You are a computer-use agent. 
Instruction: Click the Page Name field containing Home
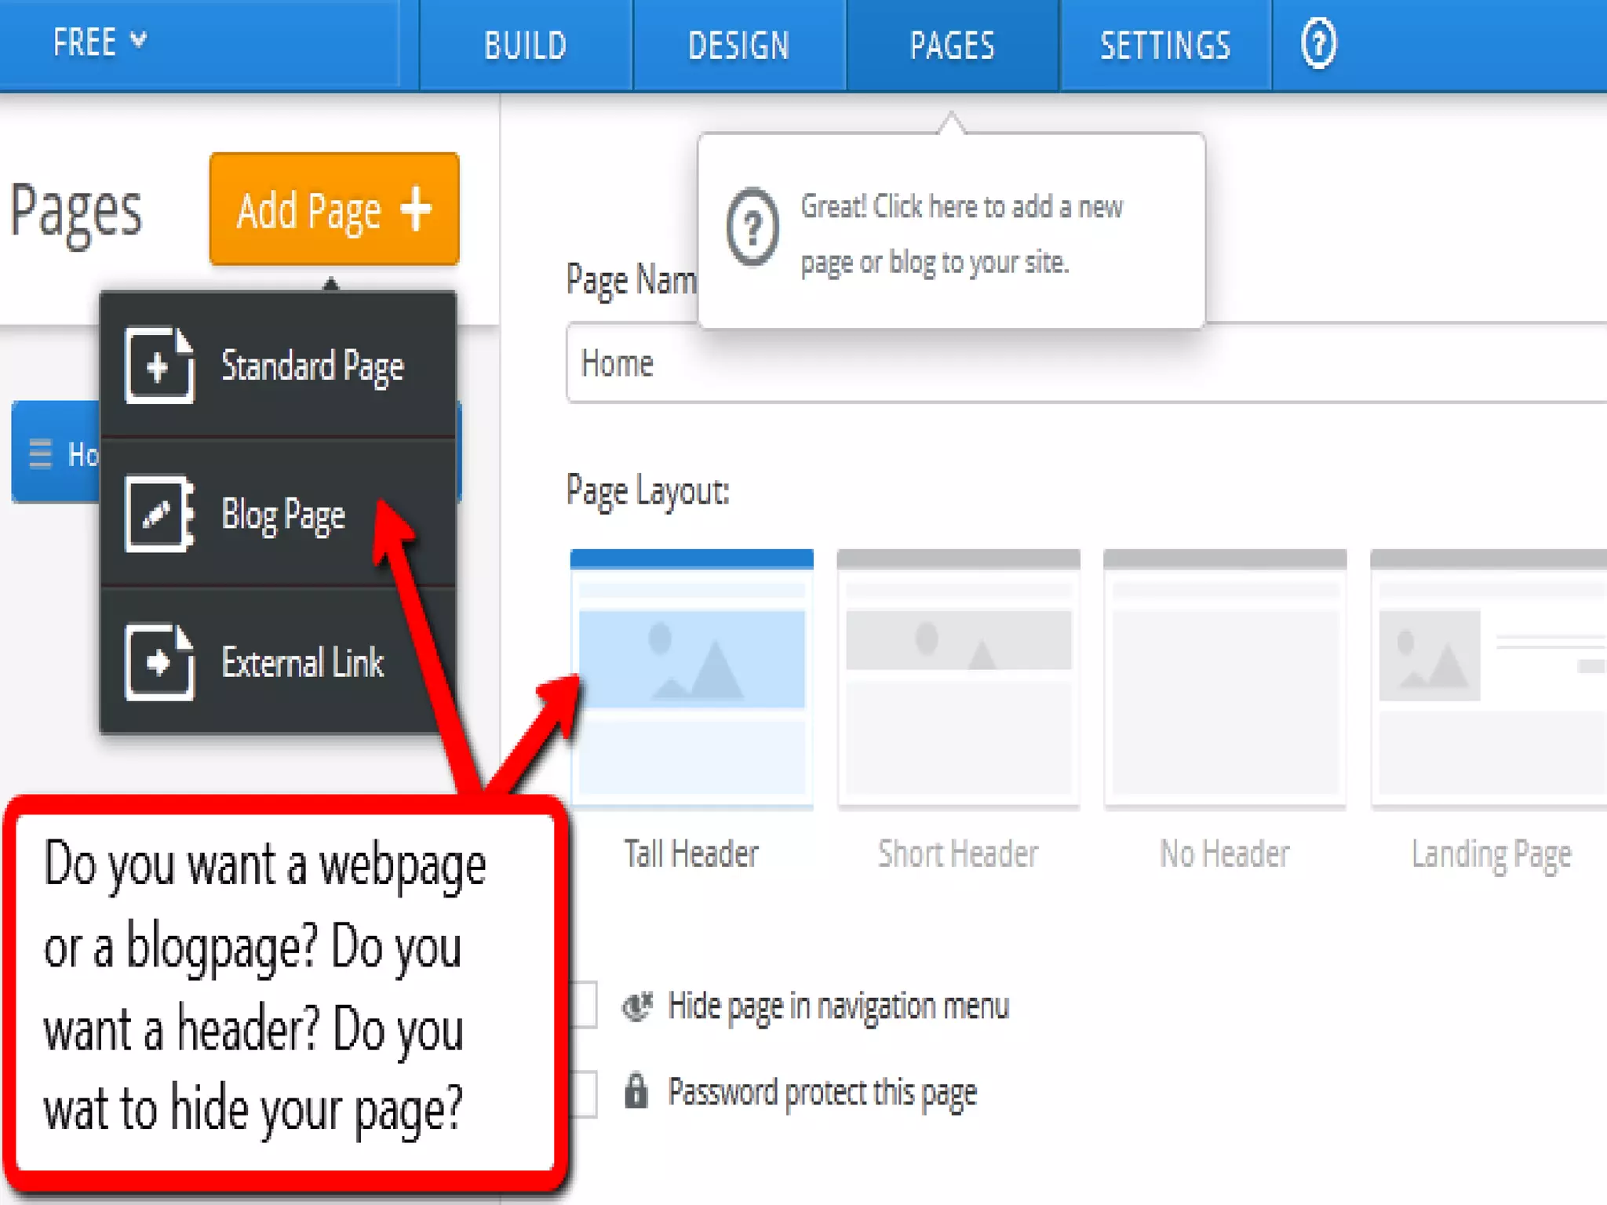coord(1083,363)
